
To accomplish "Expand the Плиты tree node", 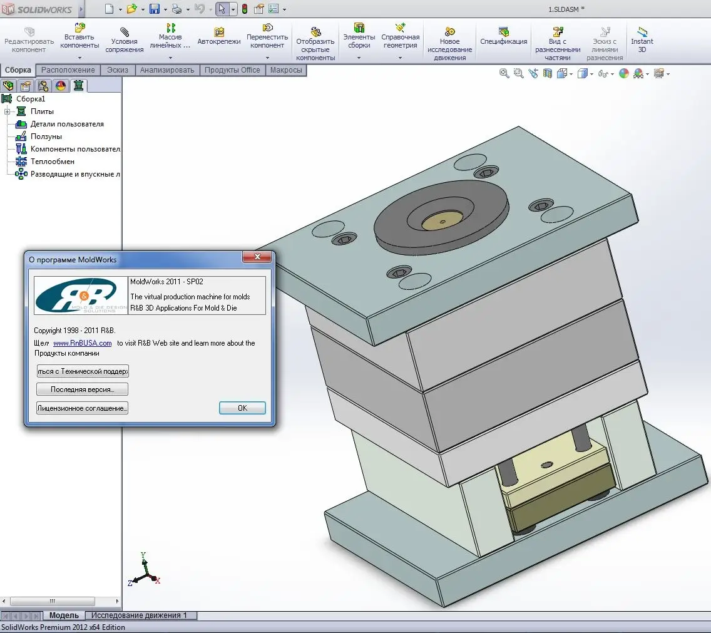I will [7, 111].
